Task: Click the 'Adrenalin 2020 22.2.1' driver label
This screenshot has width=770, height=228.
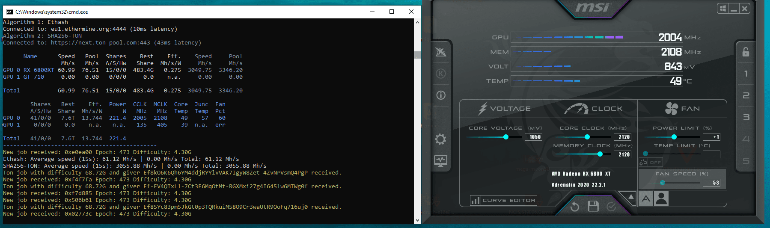Action: tap(578, 185)
